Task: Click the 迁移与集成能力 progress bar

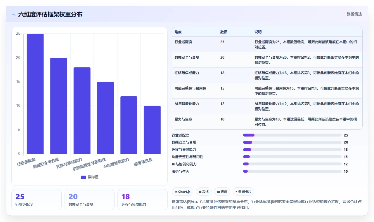Action: pos(292,150)
